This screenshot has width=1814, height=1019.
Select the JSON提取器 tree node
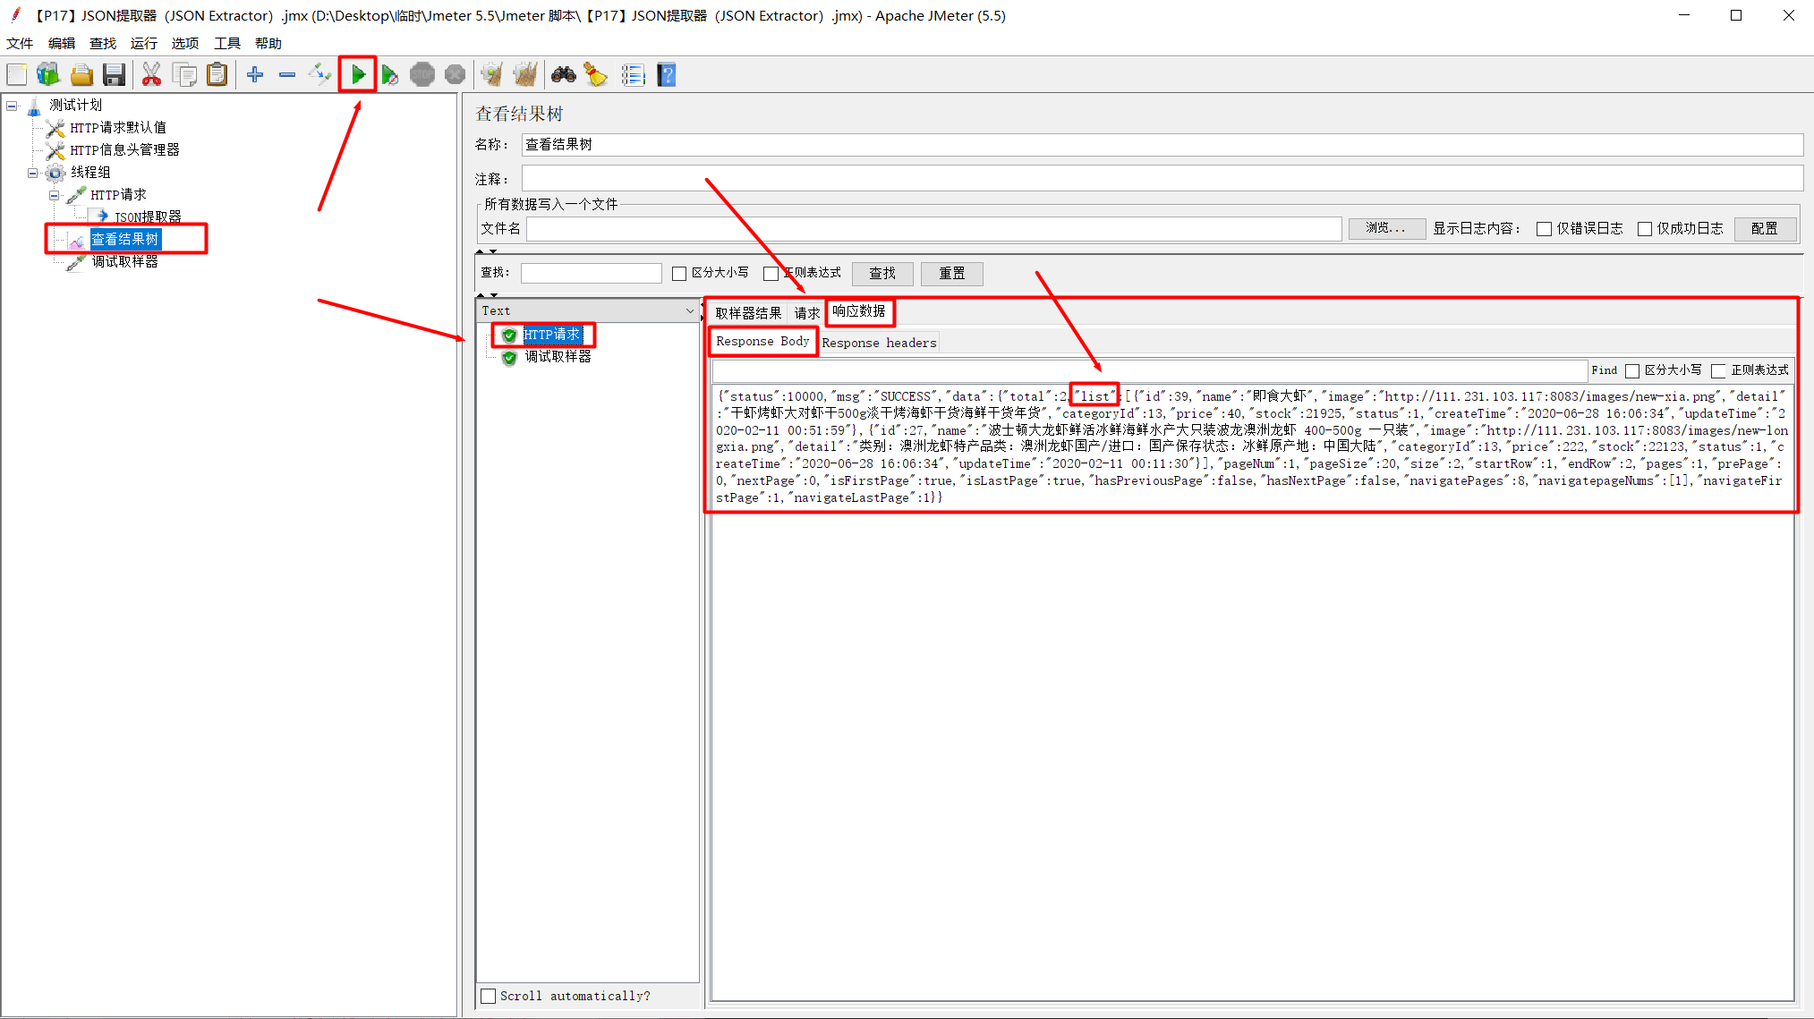tap(148, 217)
